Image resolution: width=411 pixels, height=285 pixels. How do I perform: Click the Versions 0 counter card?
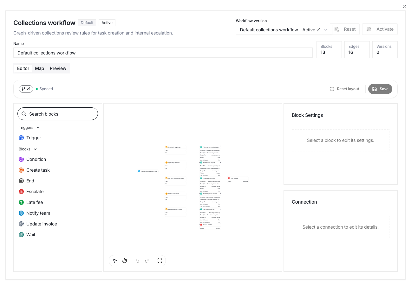[385, 50]
